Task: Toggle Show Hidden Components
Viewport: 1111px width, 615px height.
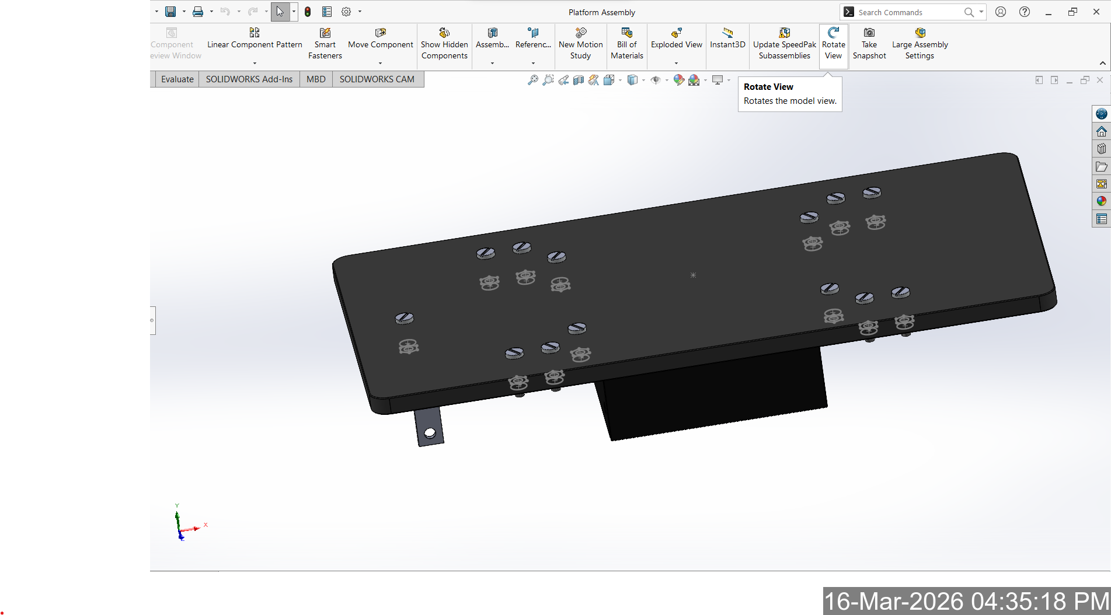Action: (x=444, y=44)
